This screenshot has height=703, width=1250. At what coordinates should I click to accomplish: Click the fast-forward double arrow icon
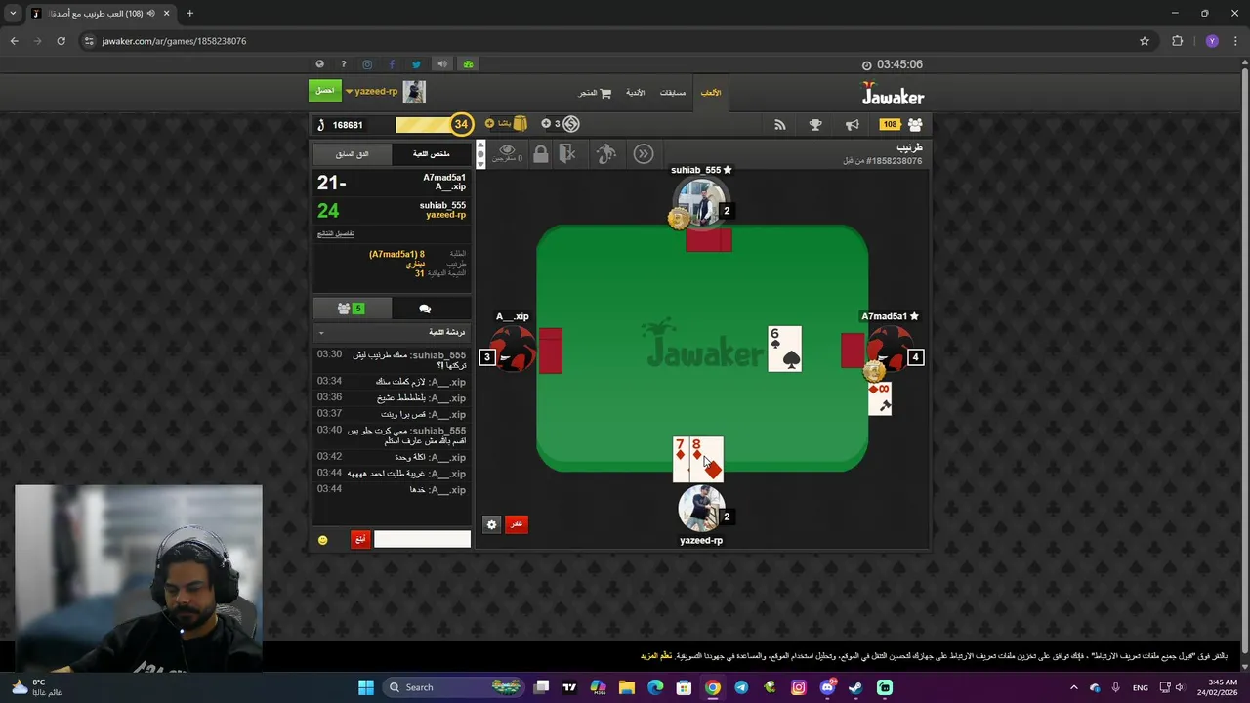644,153
